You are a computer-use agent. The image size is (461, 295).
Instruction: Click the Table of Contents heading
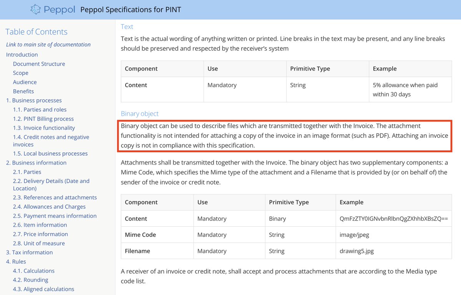[36, 32]
